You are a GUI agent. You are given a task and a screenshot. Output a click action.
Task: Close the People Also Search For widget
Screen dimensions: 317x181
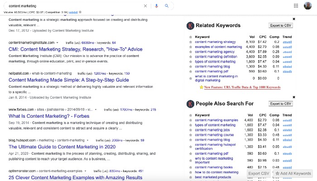click(293, 97)
